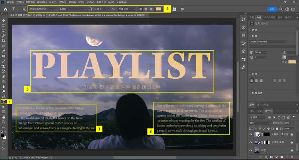
Task: Select the Move tool in the toolbox
Action: tap(4, 20)
